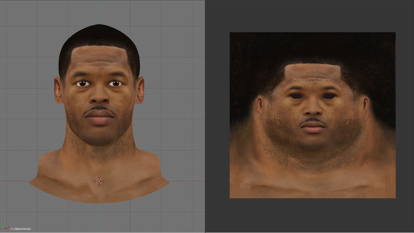The width and height of the screenshot is (414, 233).
Task: Click the left black eye socket in the texture image
Action: pos(296,96)
